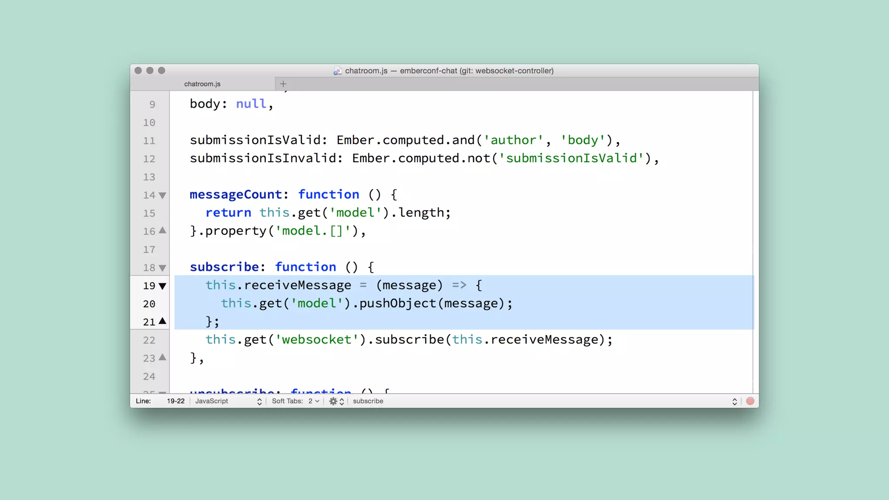The image size is (889, 500).
Task: Click line number 12 in the gutter
Action: coord(149,159)
